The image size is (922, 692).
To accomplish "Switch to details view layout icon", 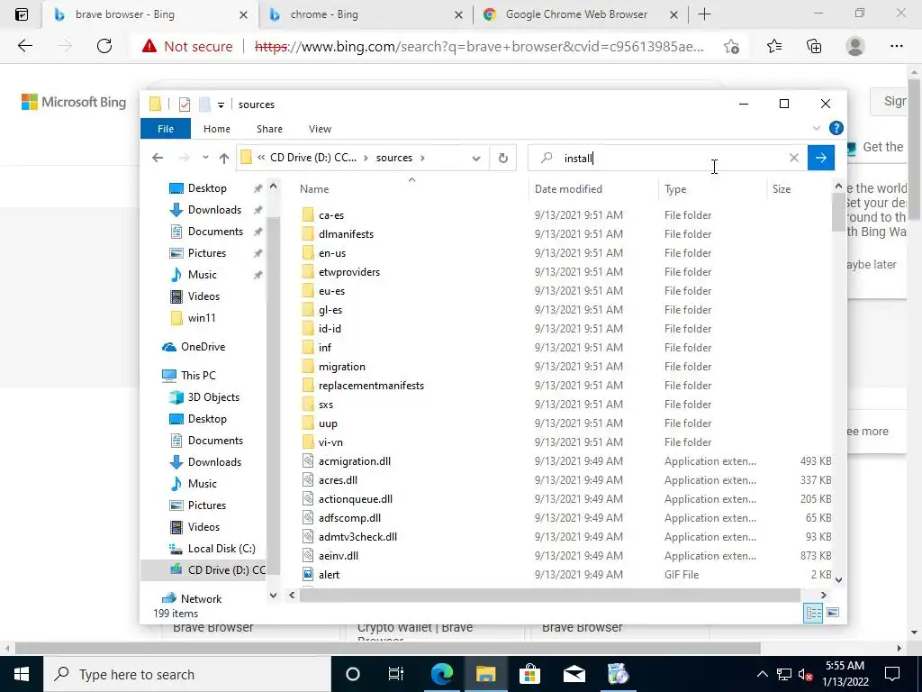I will point(813,613).
